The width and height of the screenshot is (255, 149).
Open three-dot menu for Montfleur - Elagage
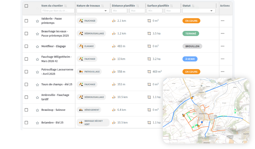click(x=222, y=46)
